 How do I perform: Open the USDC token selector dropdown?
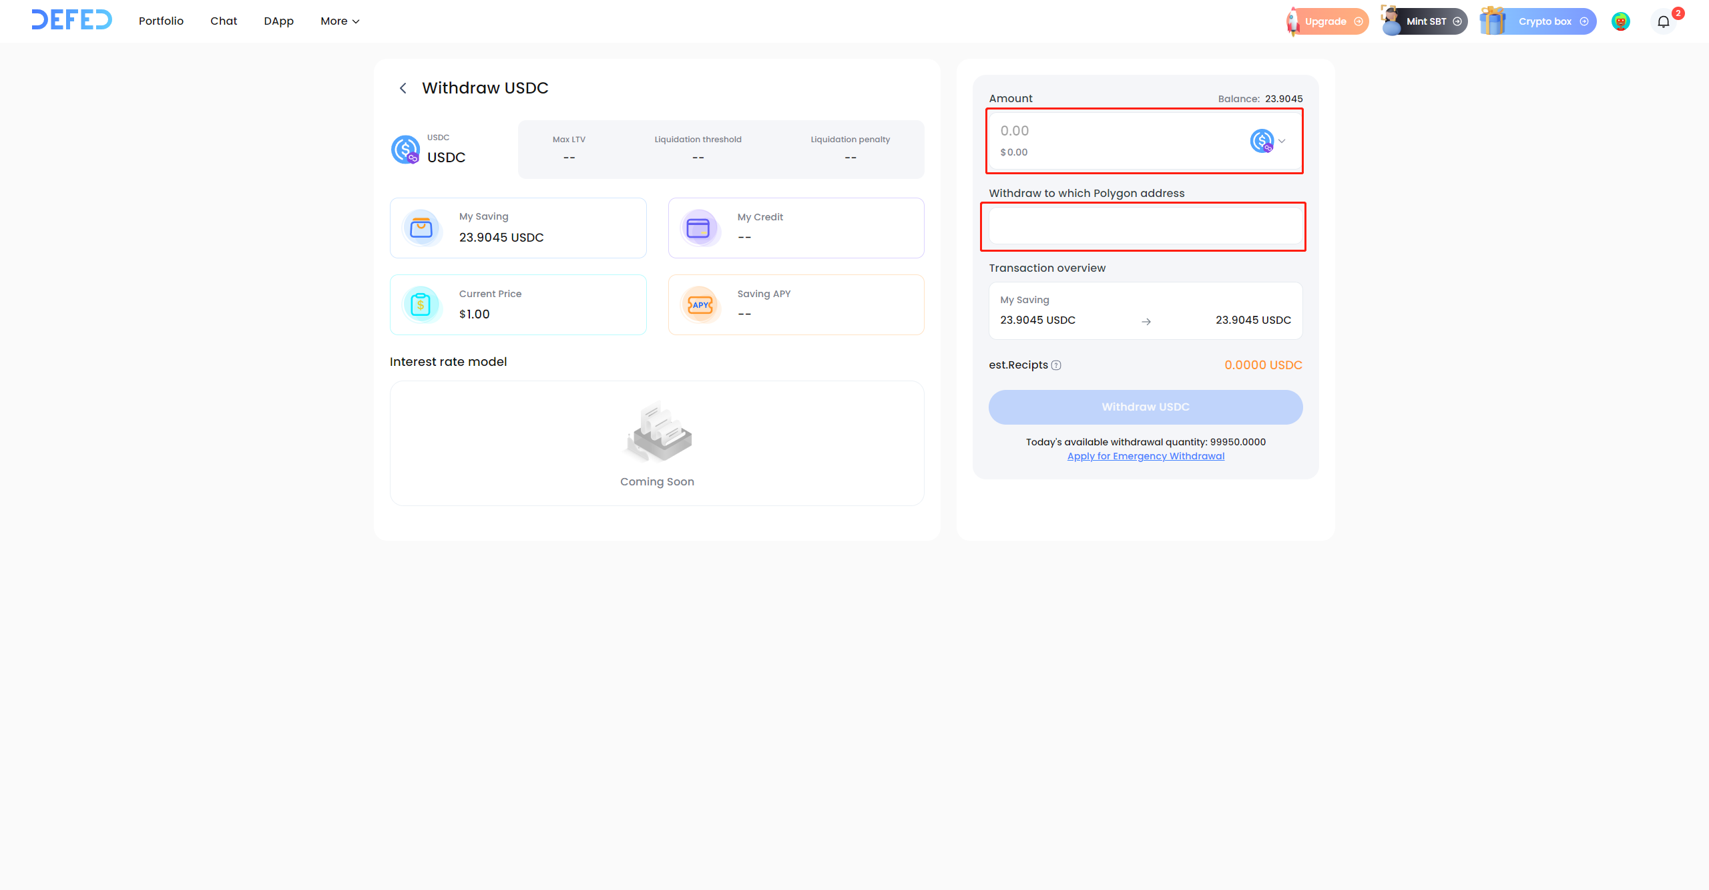pyautogui.click(x=1268, y=141)
